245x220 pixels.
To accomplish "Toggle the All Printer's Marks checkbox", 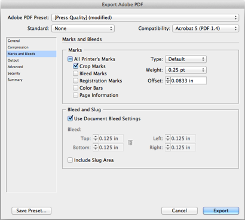I will click(70, 59).
